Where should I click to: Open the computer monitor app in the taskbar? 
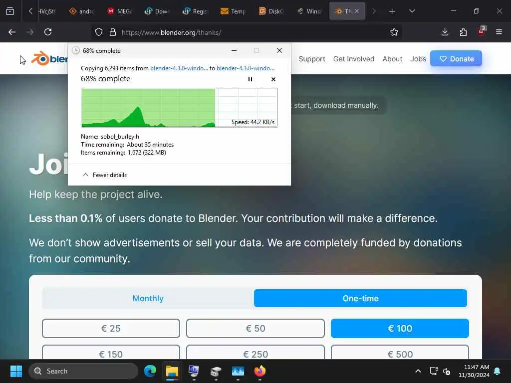click(194, 371)
